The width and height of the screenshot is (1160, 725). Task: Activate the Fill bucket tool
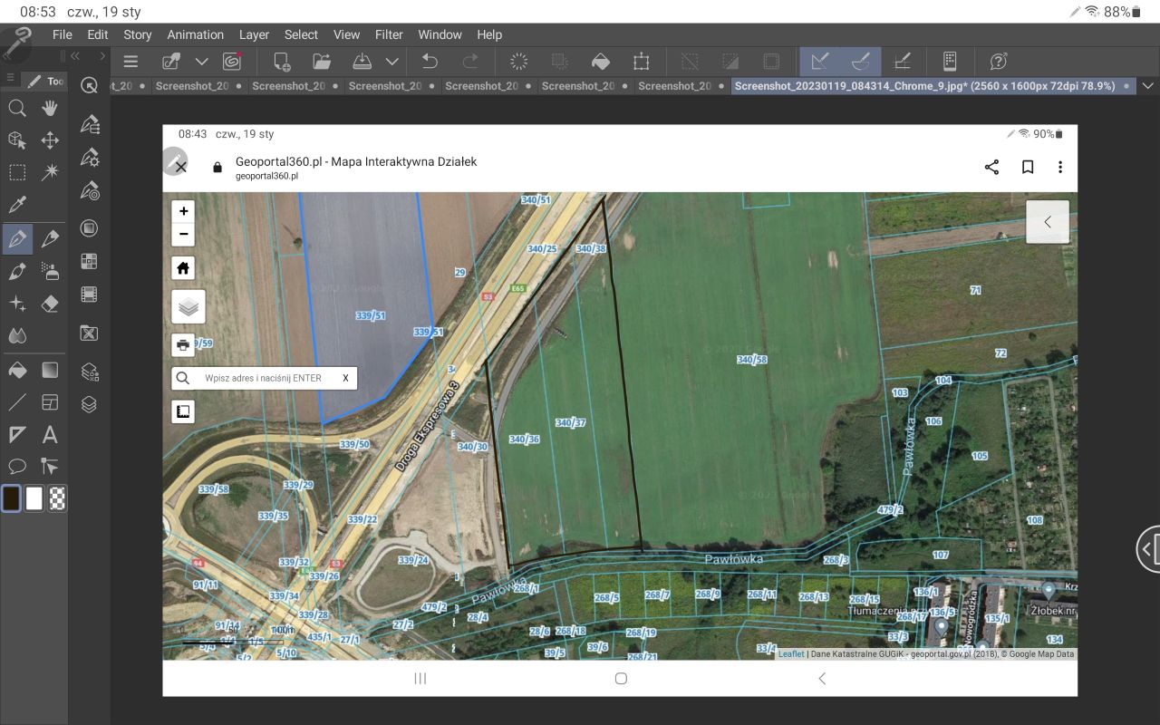(x=16, y=370)
